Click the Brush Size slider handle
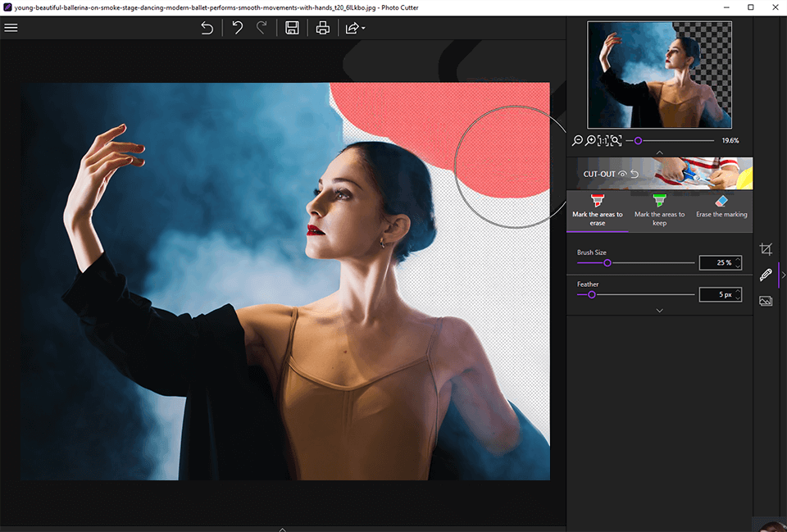787x532 pixels. pos(607,263)
